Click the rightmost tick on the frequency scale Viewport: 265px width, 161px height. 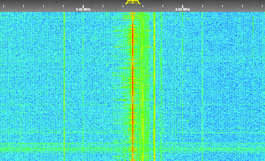[x=262, y=6]
